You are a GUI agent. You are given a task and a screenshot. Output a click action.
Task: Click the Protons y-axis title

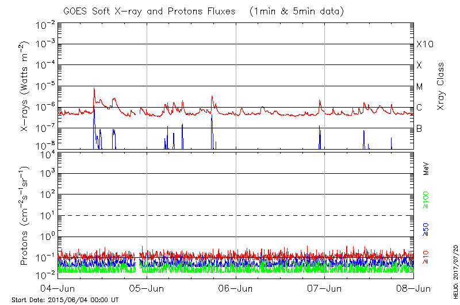25,215
